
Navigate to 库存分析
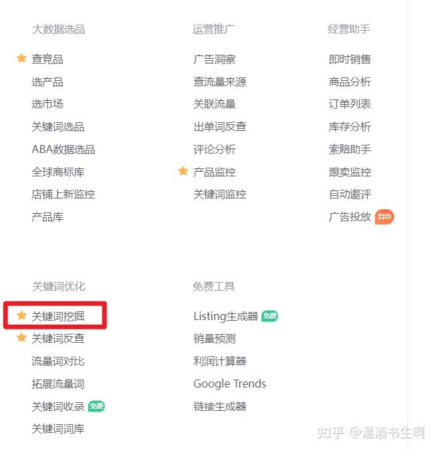click(x=350, y=127)
